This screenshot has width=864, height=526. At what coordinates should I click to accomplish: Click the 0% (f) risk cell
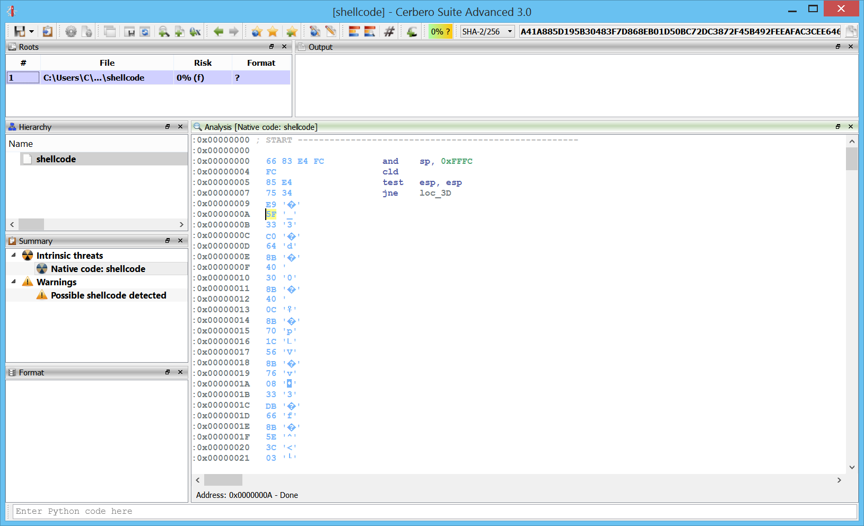coord(203,77)
